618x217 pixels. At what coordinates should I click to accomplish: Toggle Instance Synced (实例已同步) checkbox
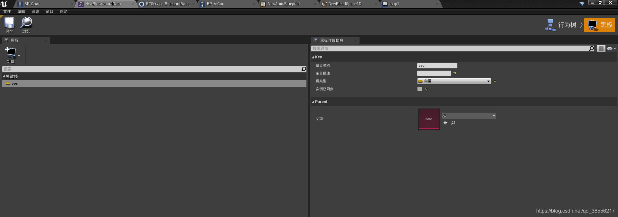[420, 89]
